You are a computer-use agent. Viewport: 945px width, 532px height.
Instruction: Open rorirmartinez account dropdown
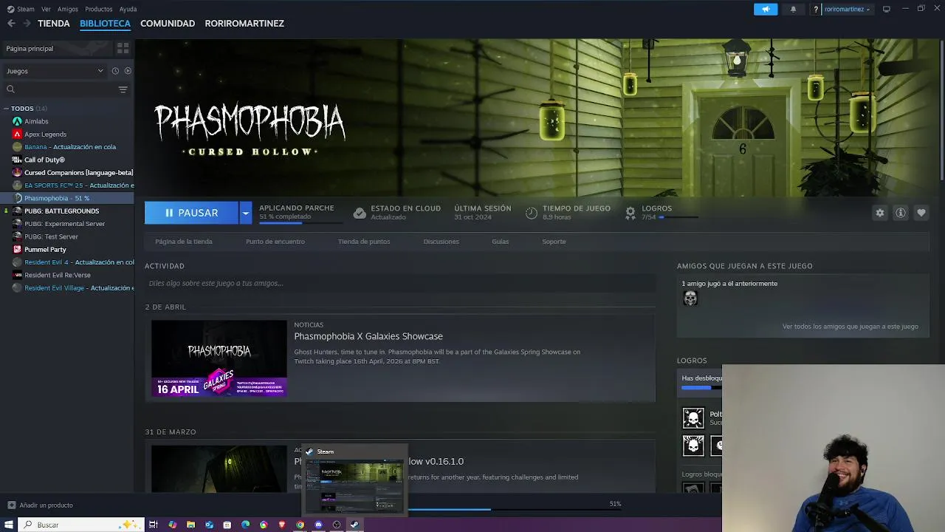pyautogui.click(x=847, y=9)
